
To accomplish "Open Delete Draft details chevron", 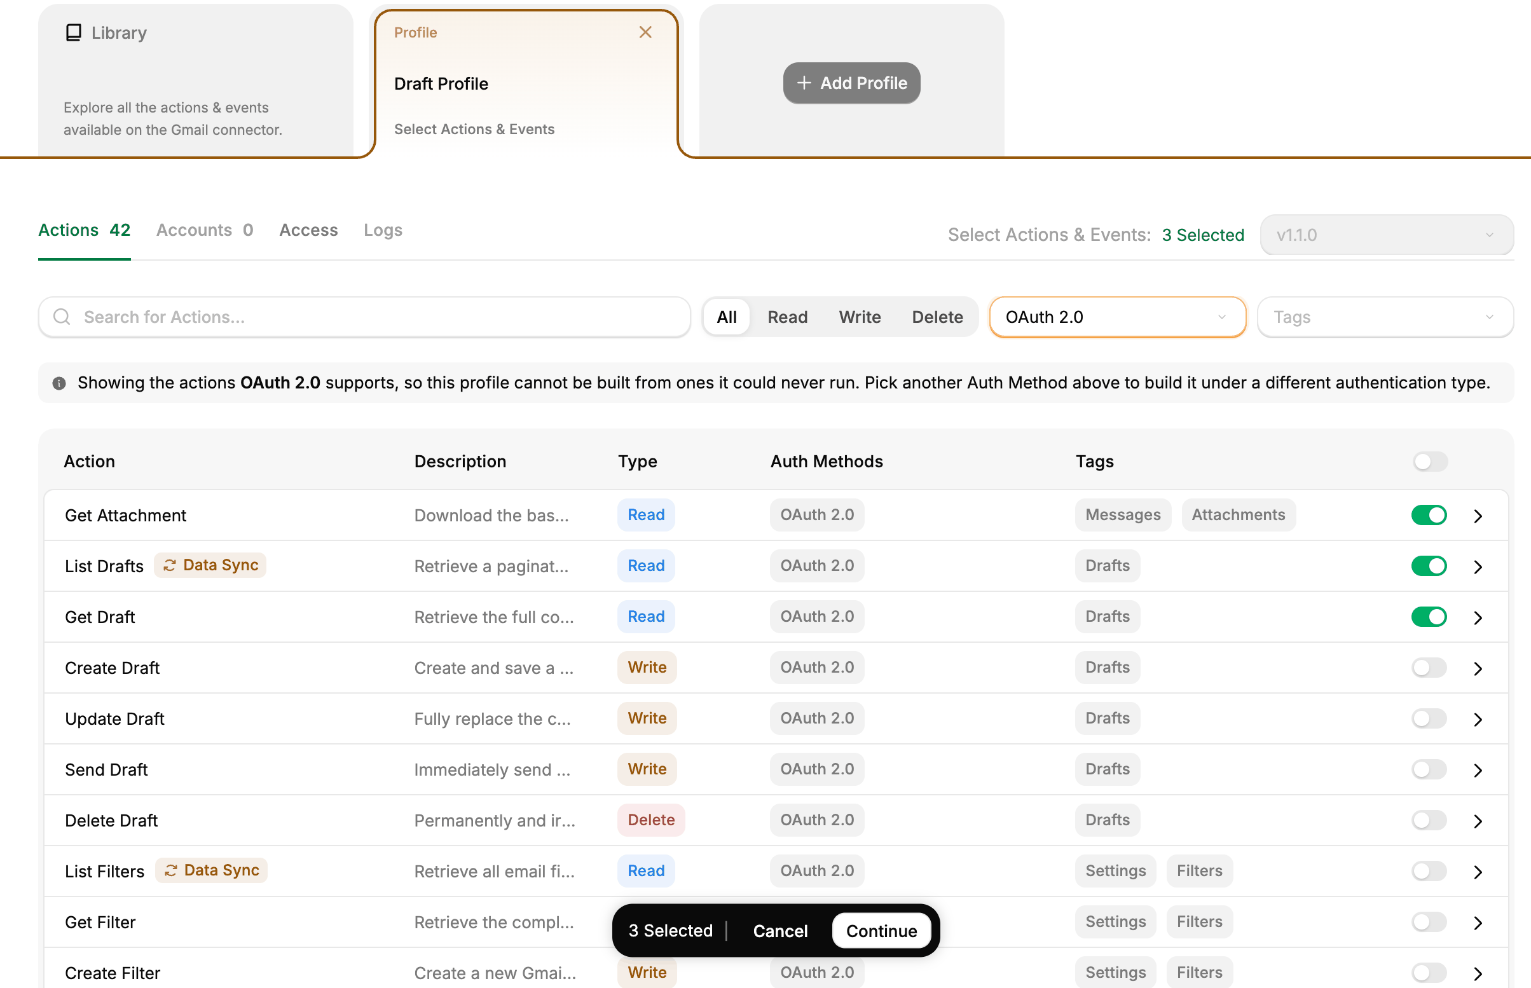I will [1478, 821].
